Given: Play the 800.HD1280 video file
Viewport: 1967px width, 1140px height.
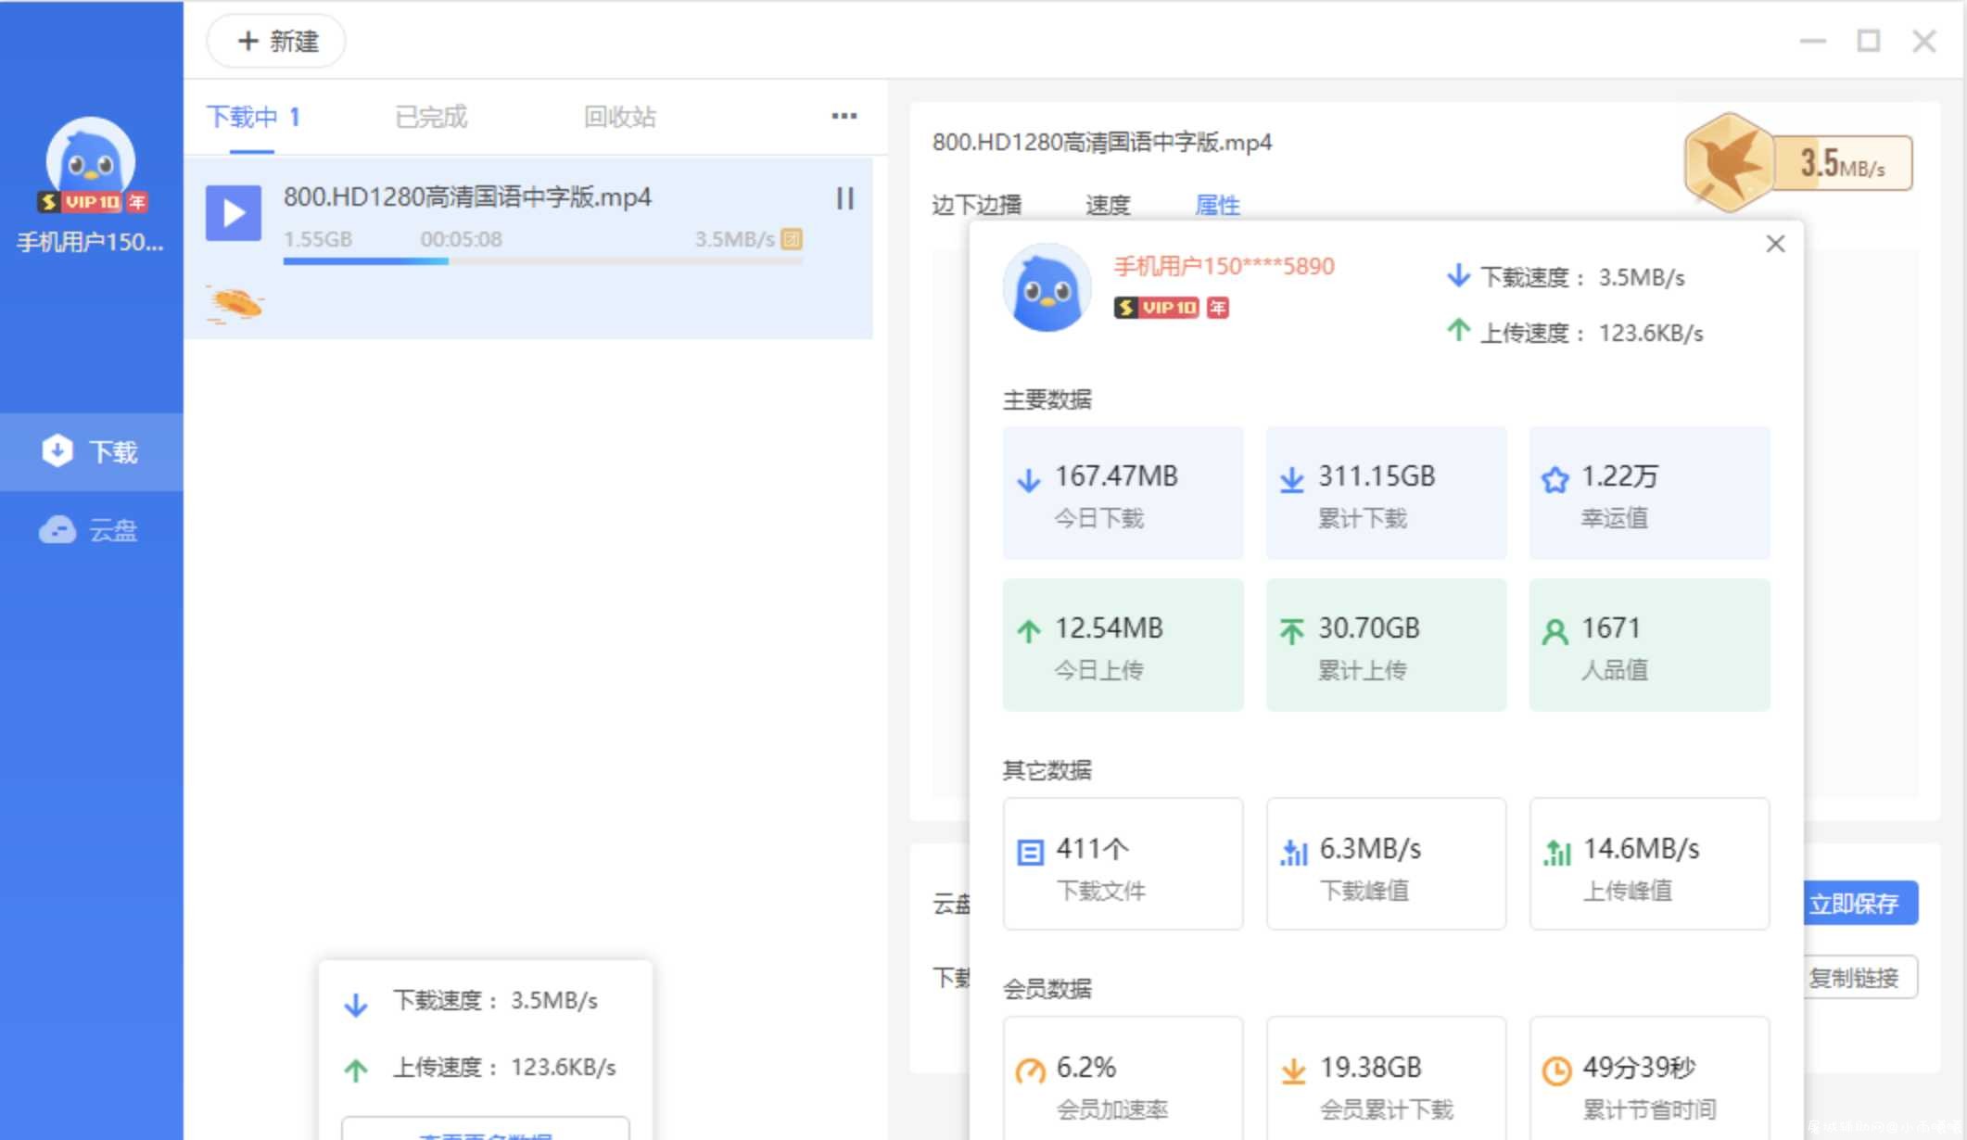Looking at the screenshot, I should pos(234,213).
